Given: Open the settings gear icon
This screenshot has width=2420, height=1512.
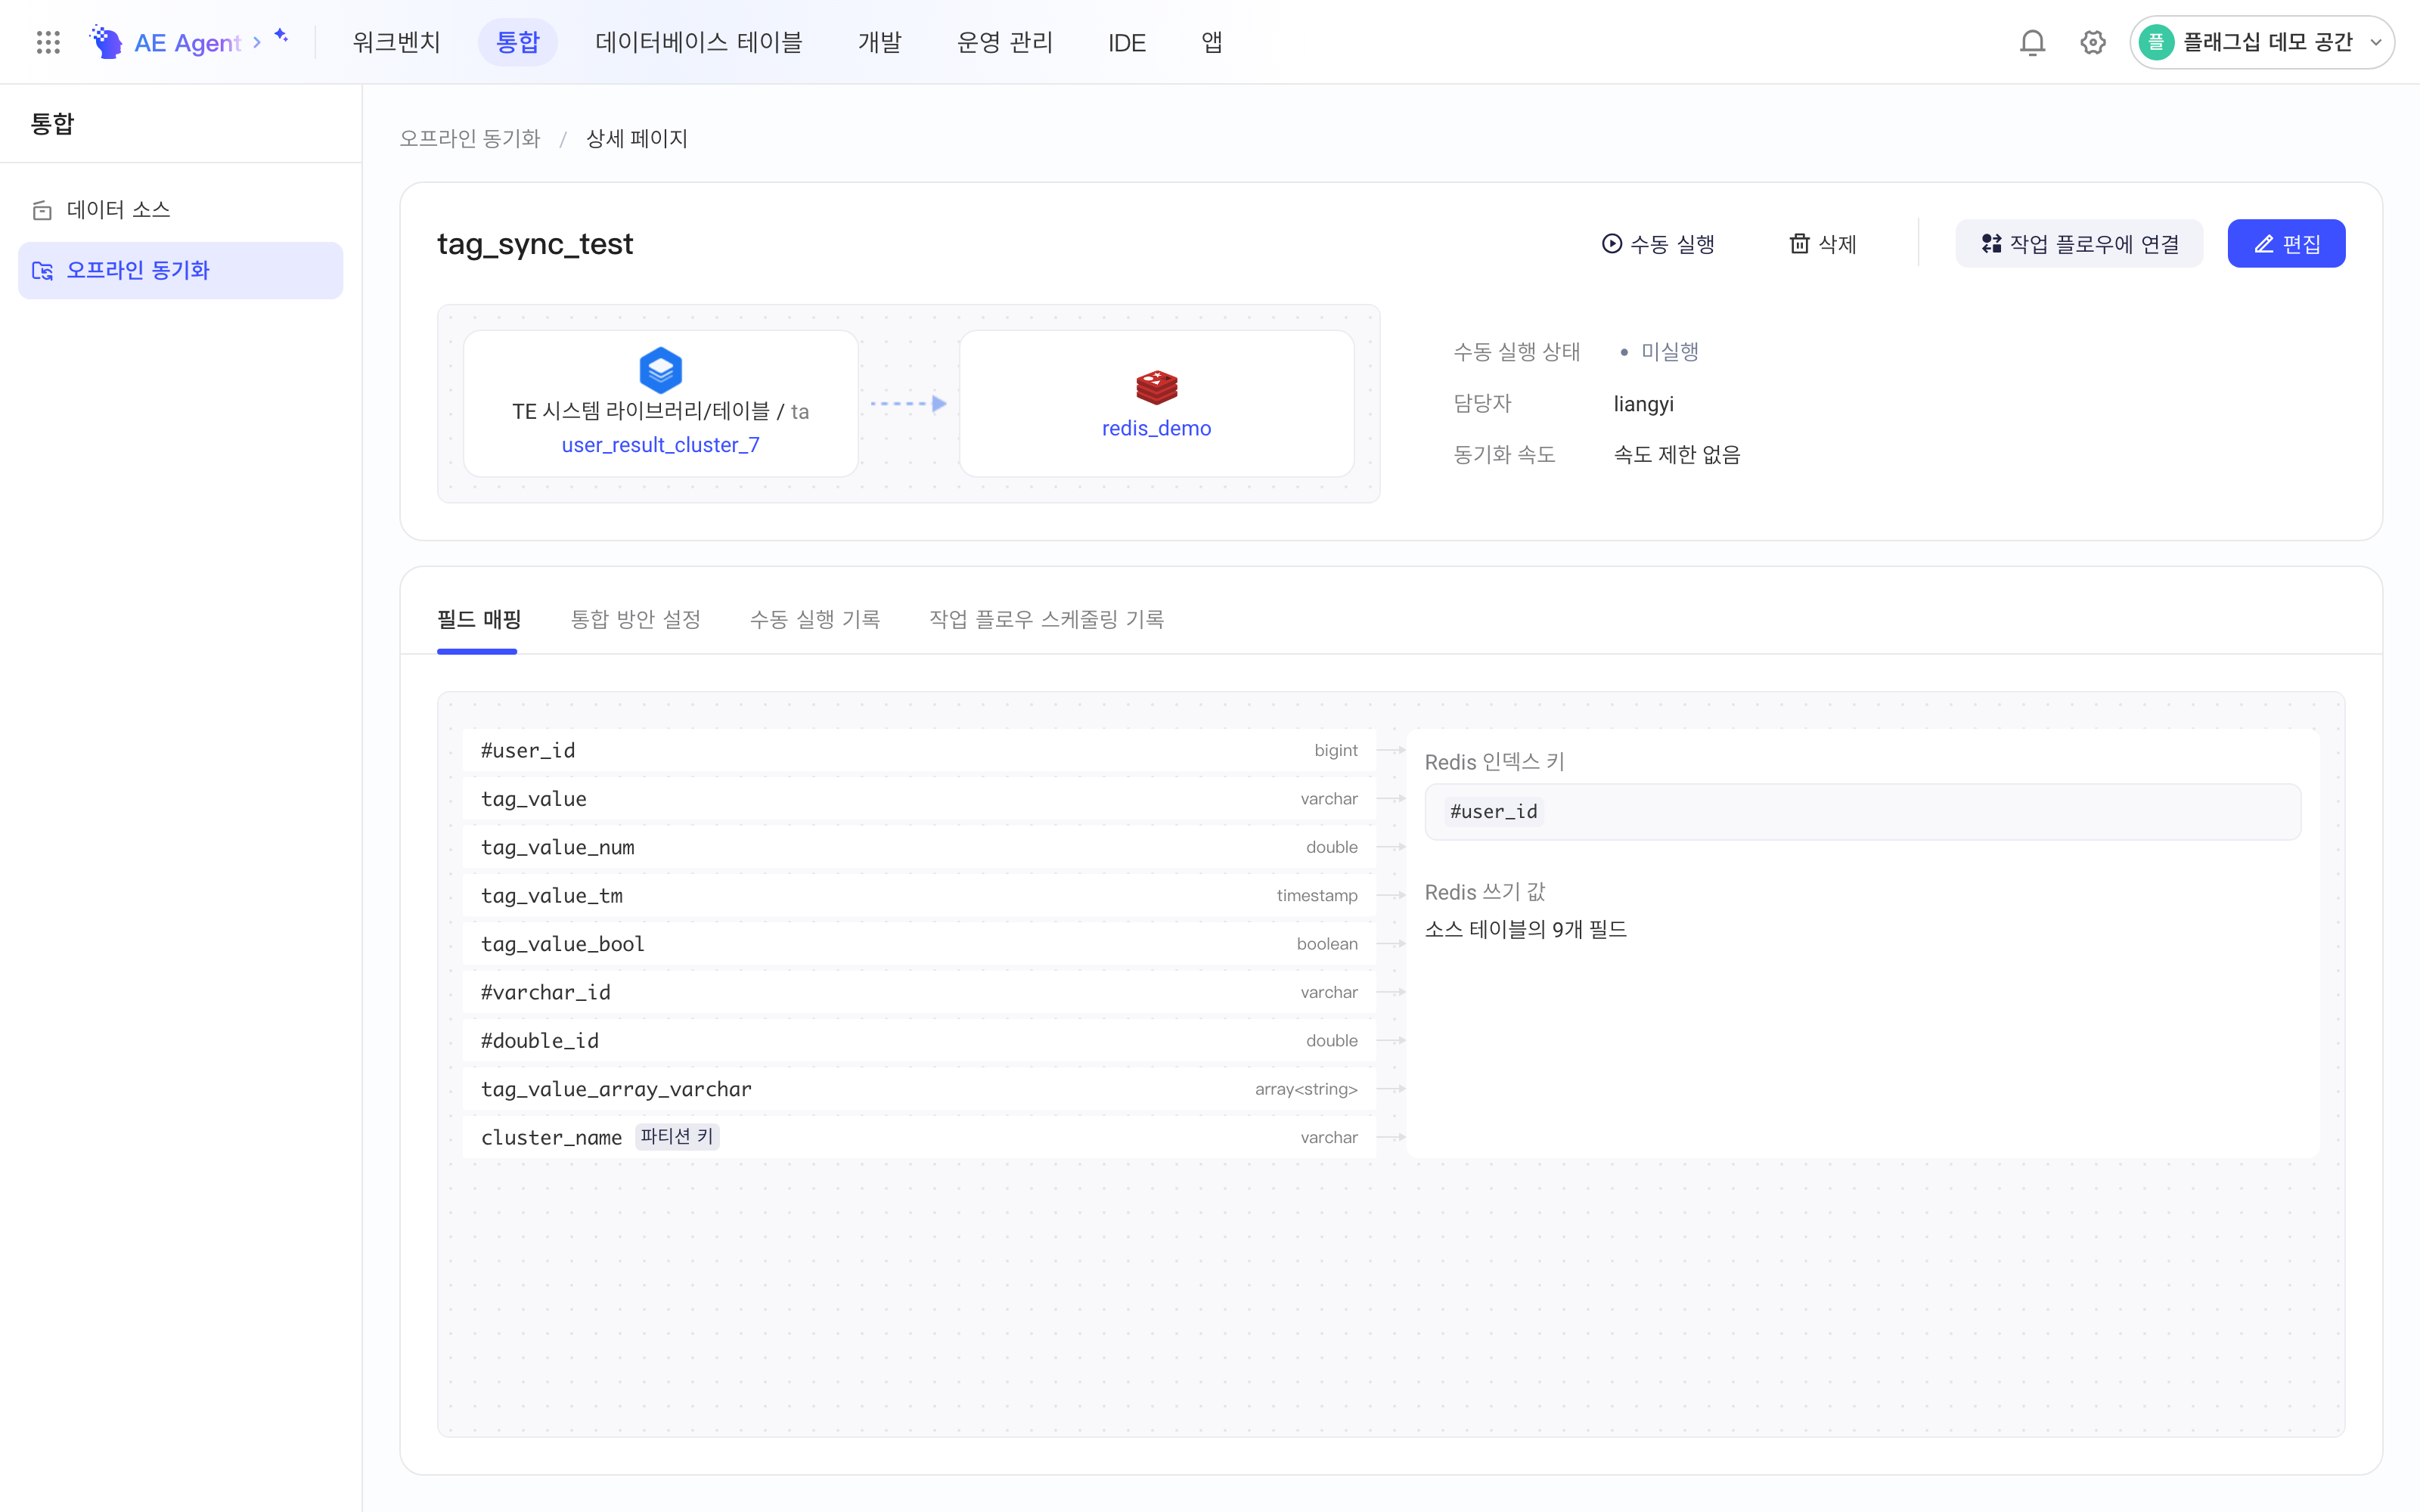Looking at the screenshot, I should 2093,42.
